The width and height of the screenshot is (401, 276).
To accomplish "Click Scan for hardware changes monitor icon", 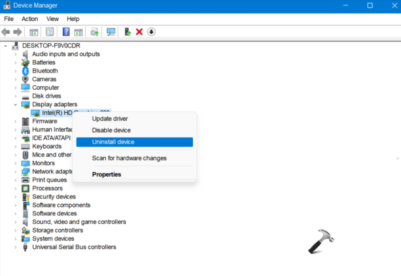I will tap(111, 32).
